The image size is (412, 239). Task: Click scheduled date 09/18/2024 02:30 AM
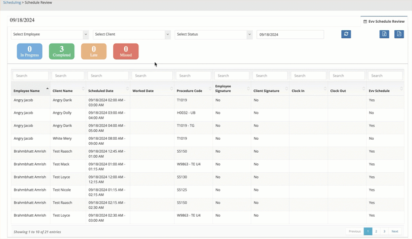107,217
